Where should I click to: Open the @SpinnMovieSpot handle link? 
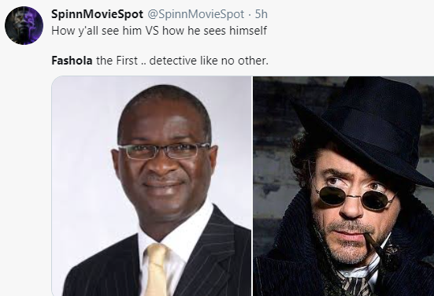[x=195, y=14]
